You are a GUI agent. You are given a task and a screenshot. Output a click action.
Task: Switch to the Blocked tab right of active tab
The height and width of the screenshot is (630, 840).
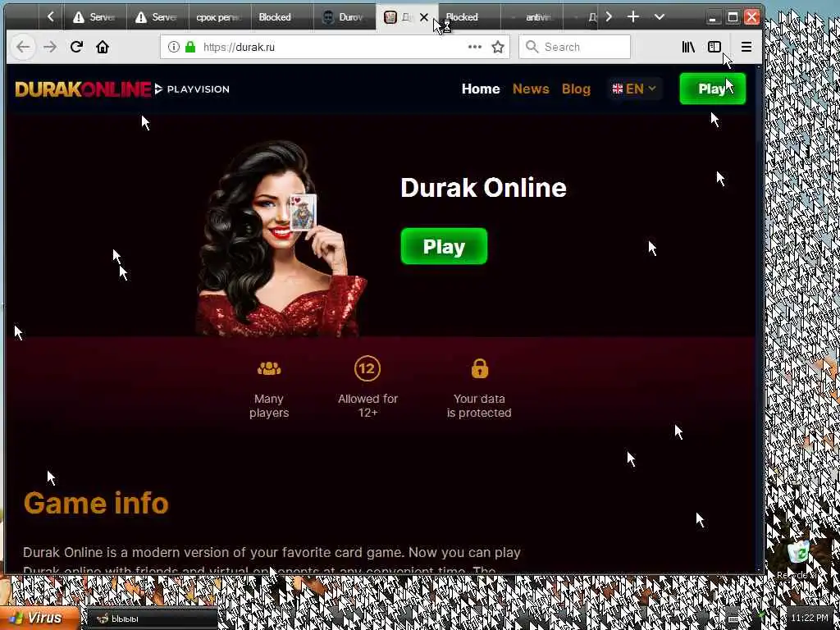coord(469,17)
